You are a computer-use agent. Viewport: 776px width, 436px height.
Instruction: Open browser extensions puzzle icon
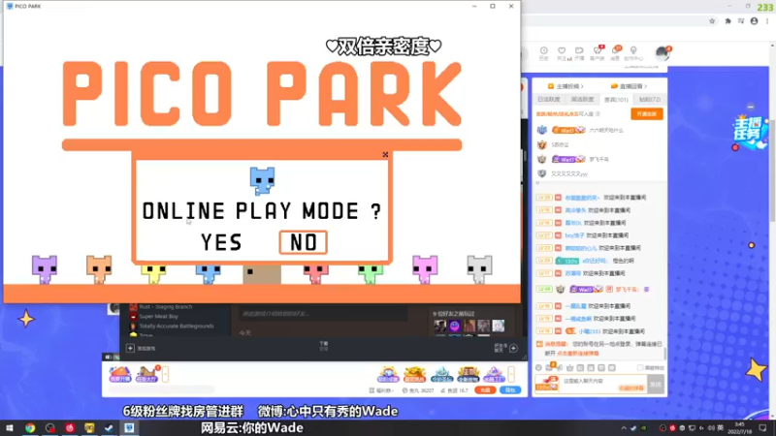[727, 21]
